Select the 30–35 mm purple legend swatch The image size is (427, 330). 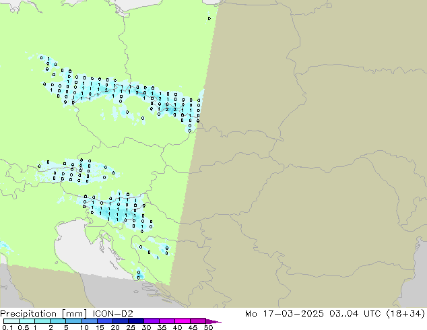[152, 321]
